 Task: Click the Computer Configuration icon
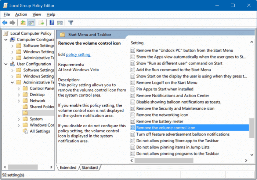[x=12, y=40]
